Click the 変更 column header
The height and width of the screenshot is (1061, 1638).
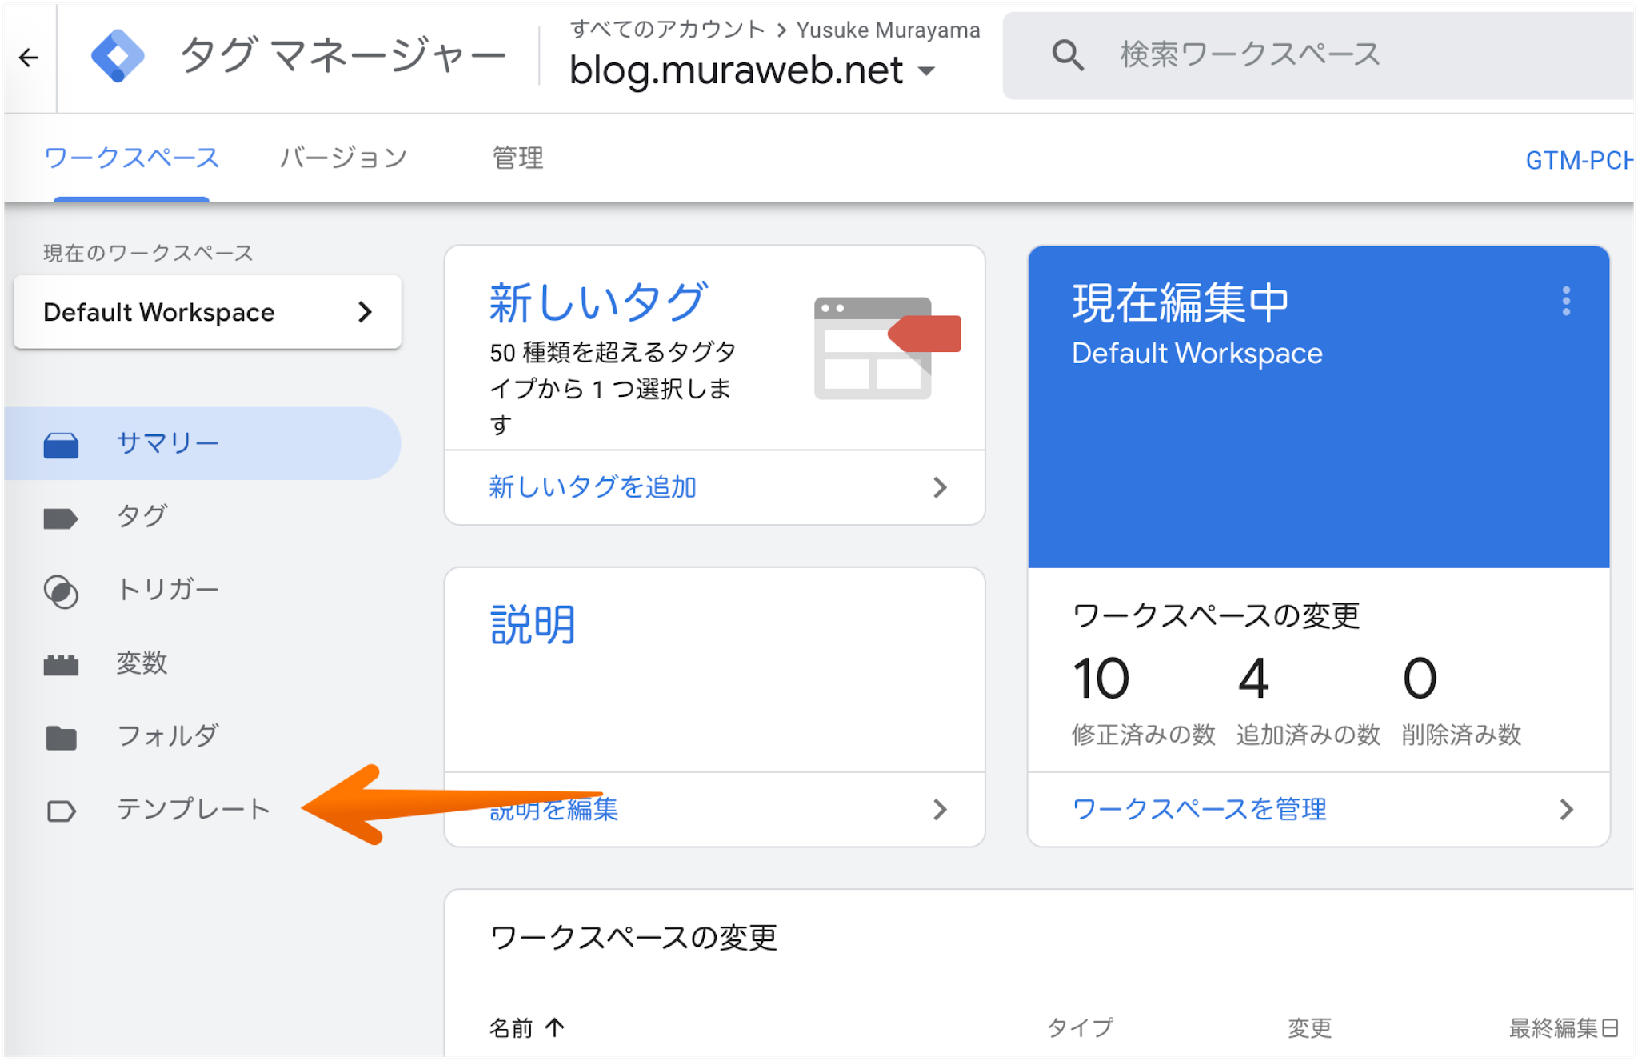(1309, 1027)
